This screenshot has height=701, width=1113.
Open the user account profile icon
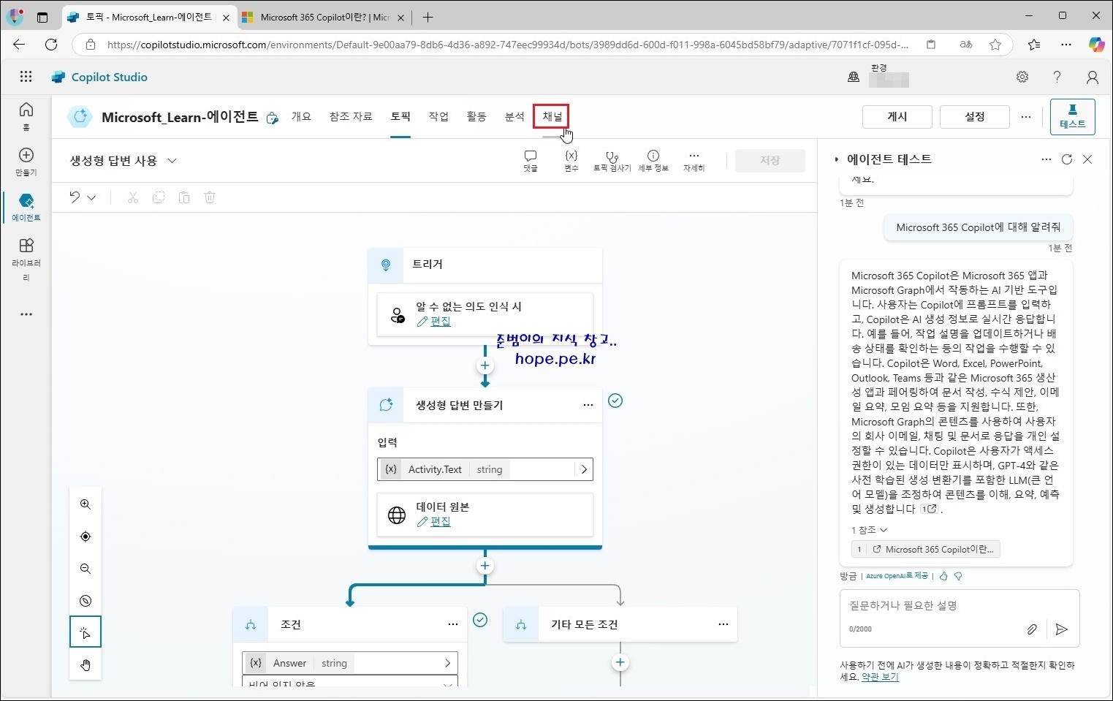pyautogui.click(x=1093, y=77)
